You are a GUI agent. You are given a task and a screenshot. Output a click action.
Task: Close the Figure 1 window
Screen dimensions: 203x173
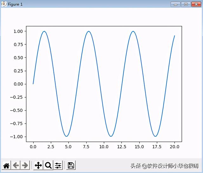(x=196, y=4)
